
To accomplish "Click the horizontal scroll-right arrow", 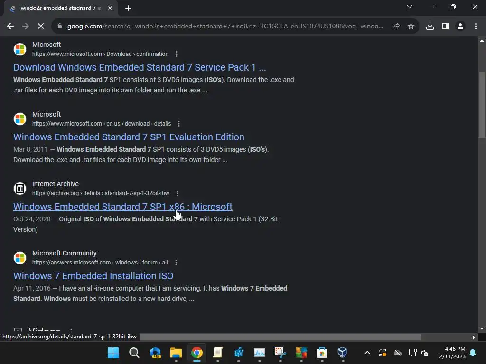I will [x=474, y=337].
